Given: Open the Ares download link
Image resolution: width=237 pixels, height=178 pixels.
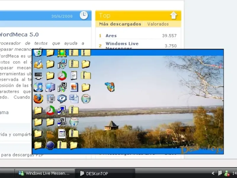Looking at the screenshot, I should point(111,36).
